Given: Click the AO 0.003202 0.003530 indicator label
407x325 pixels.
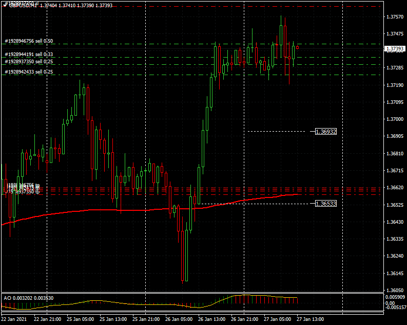Looking at the screenshot, I should tap(29, 298).
